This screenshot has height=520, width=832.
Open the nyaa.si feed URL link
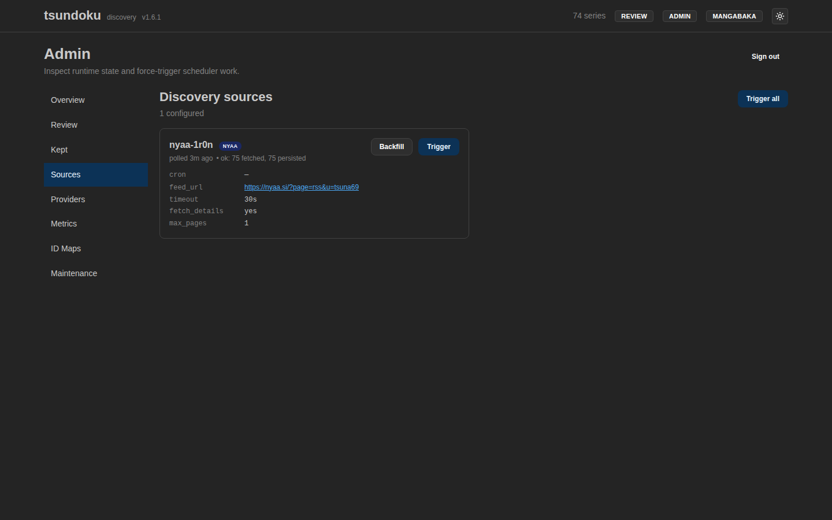pyautogui.click(x=301, y=187)
